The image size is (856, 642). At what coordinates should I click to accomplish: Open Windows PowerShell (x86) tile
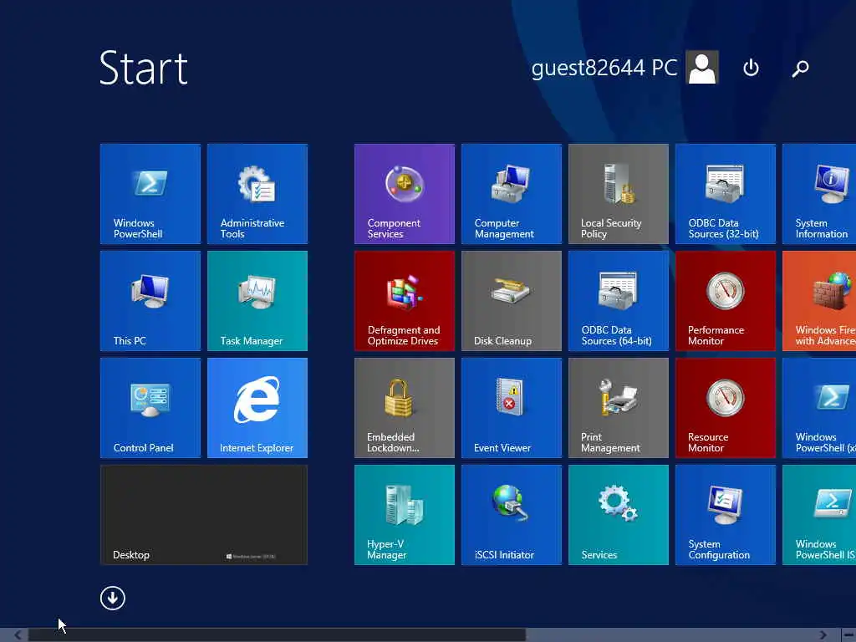coord(819,408)
